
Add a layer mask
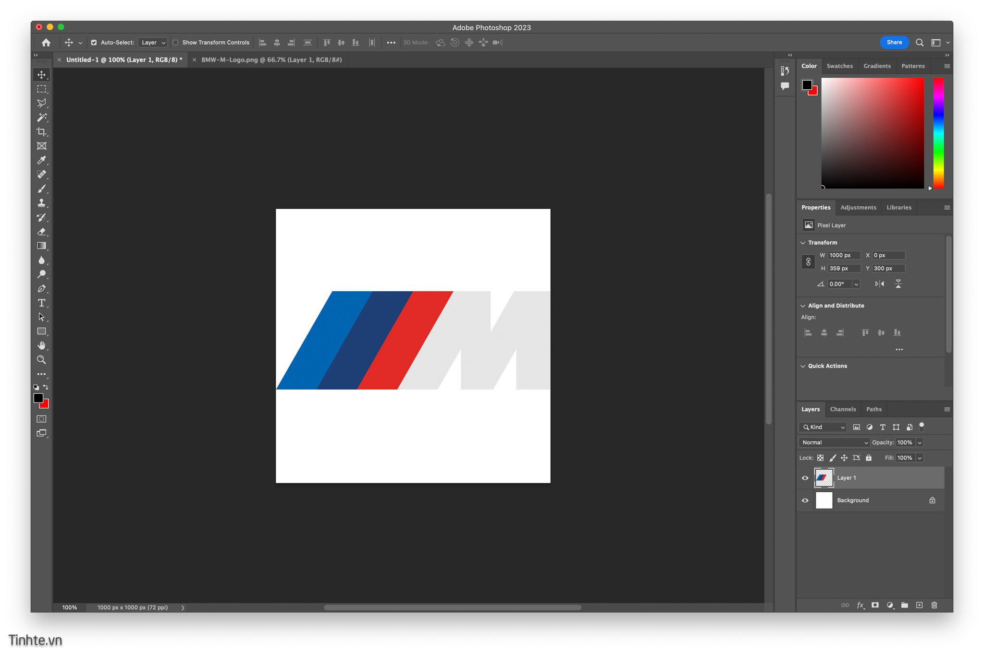[875, 605]
